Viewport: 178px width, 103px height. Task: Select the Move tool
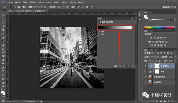click(3, 15)
